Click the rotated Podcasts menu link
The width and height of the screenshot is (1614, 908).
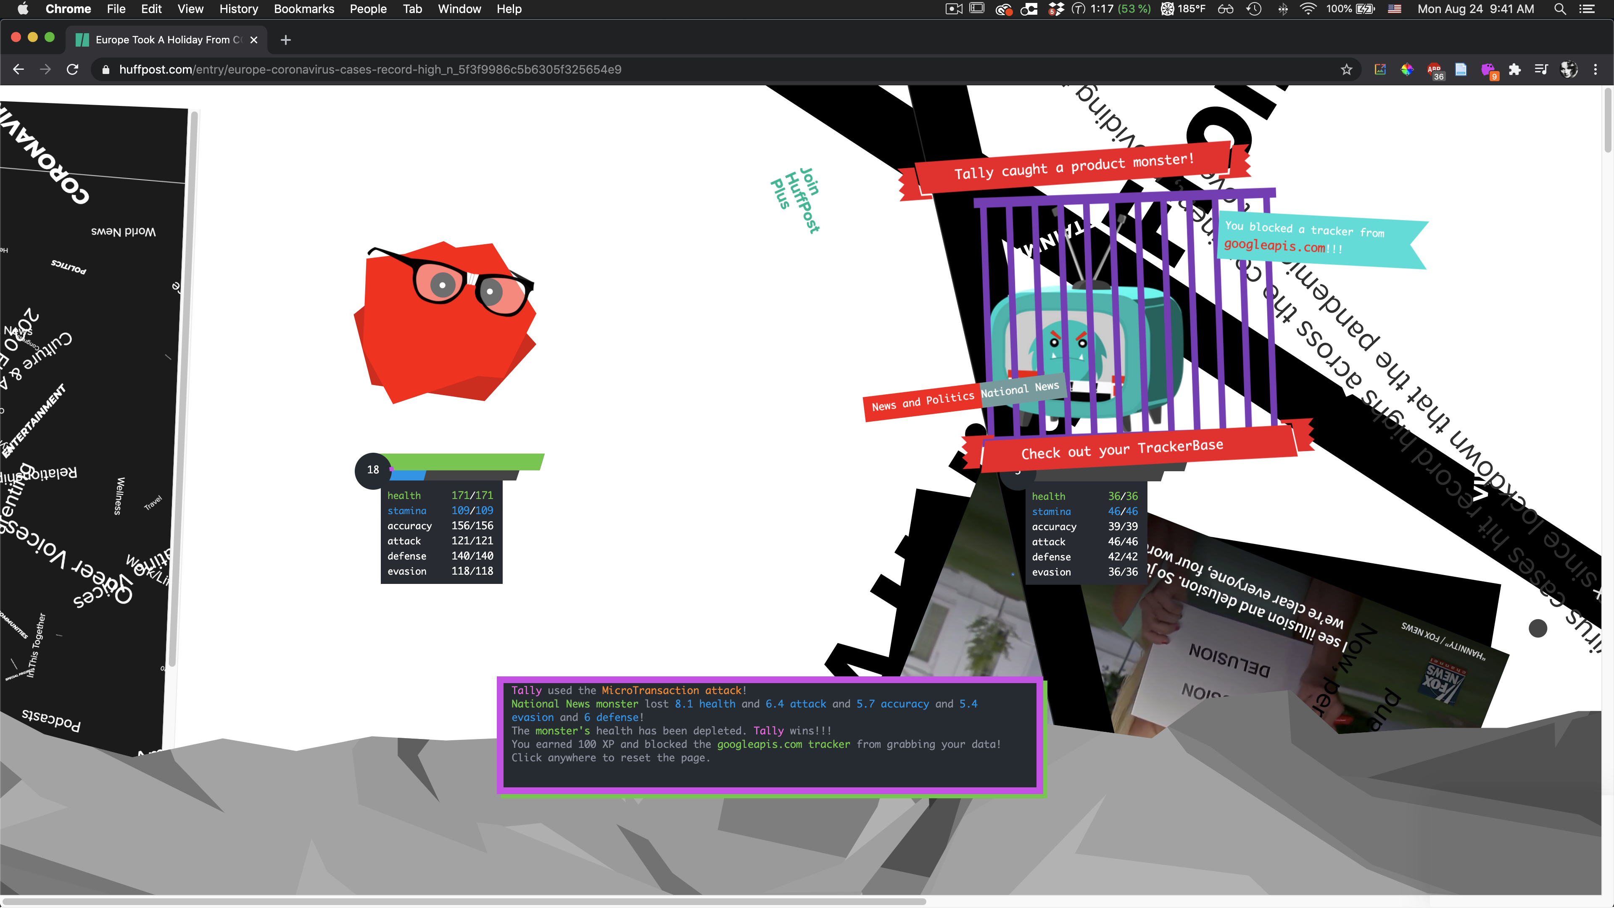[51, 720]
